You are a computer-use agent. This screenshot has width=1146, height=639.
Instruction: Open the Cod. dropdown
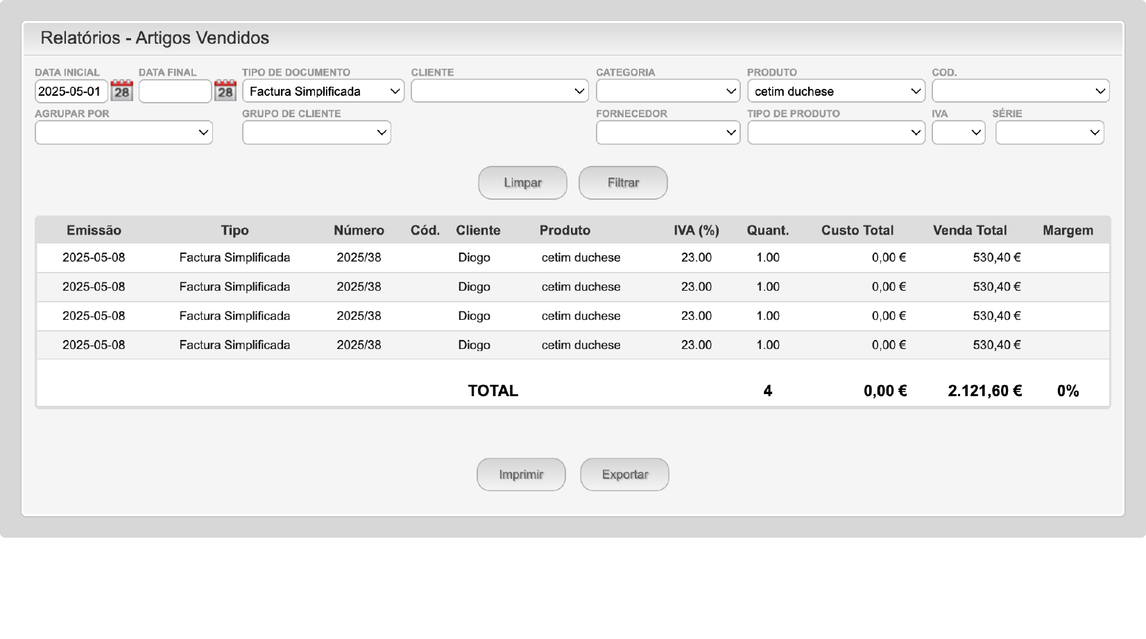1020,92
